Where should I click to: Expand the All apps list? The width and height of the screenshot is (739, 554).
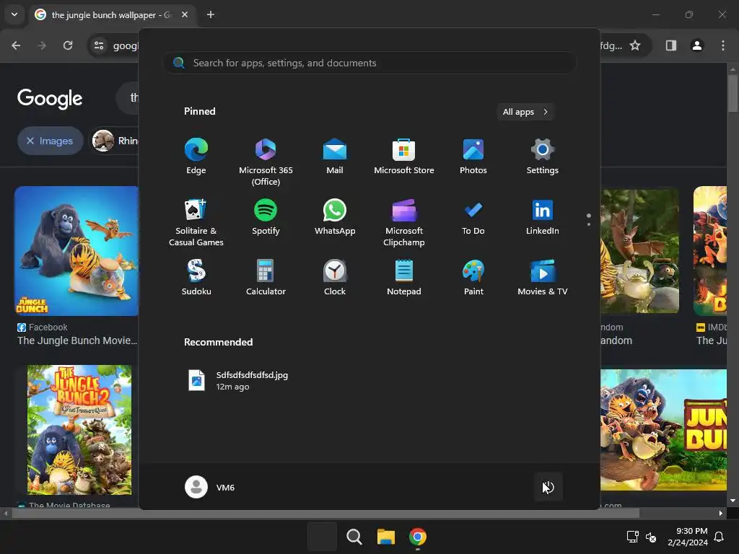point(525,112)
